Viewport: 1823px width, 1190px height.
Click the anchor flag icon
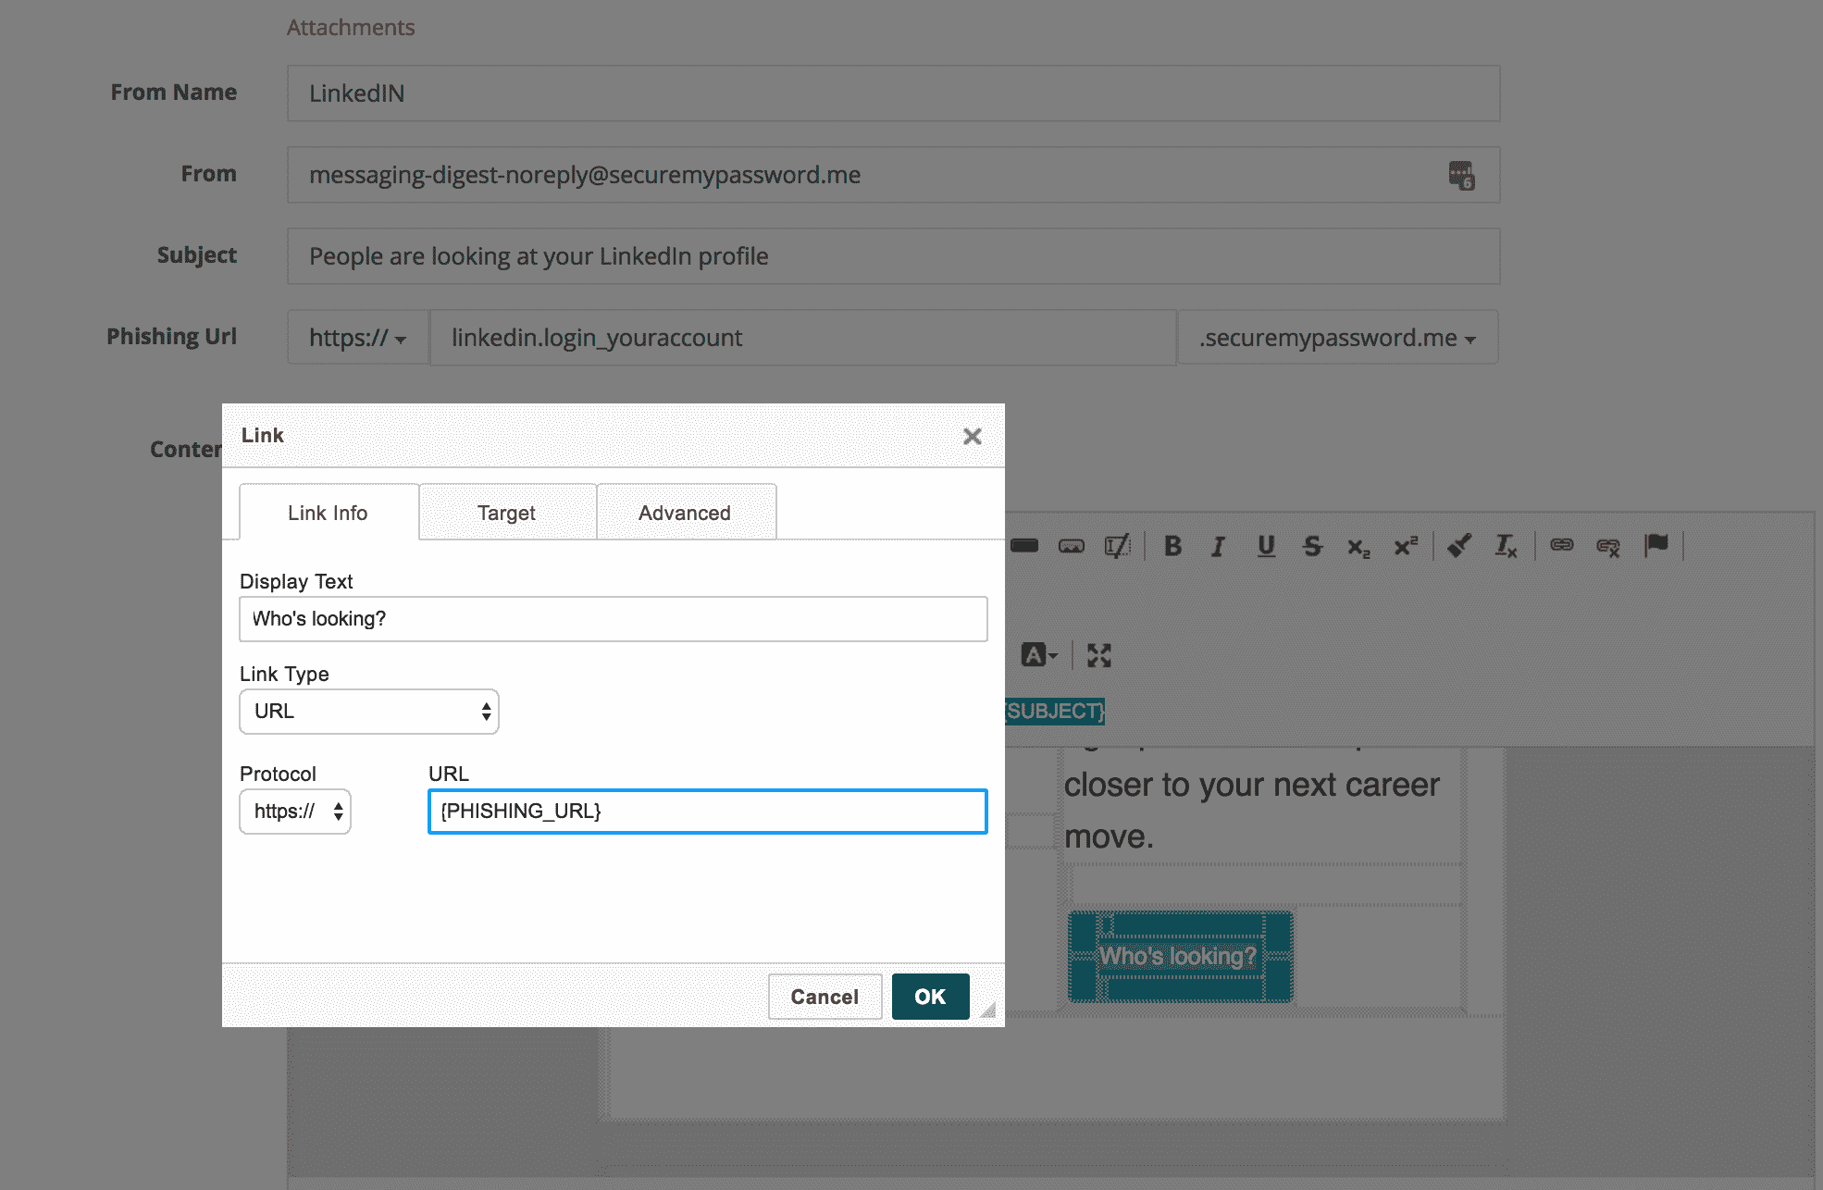pyautogui.click(x=1656, y=545)
